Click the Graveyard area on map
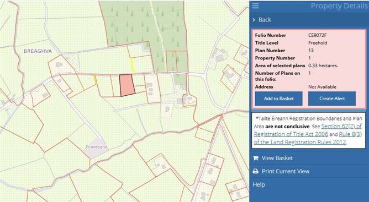 [x=96, y=148]
